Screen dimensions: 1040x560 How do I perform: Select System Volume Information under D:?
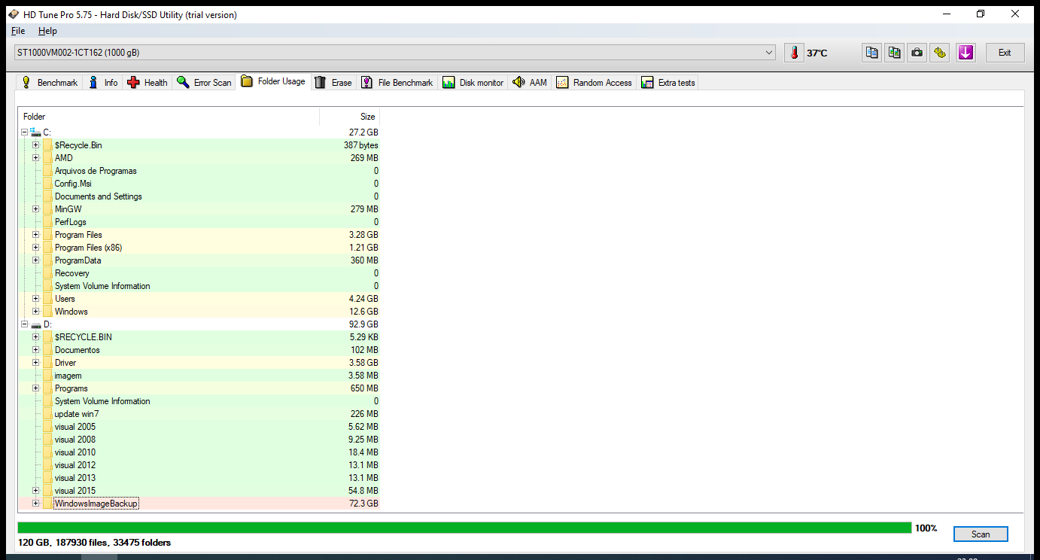[102, 401]
